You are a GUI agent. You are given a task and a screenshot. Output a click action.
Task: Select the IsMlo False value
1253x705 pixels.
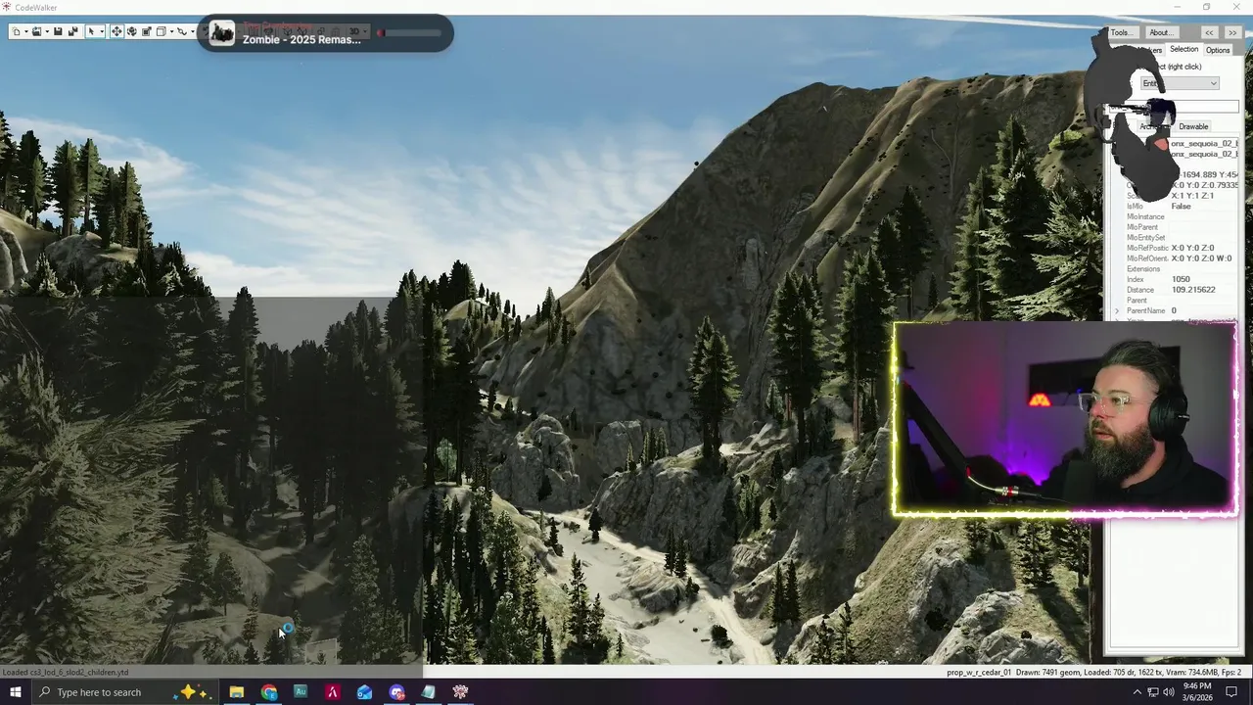tap(1182, 206)
